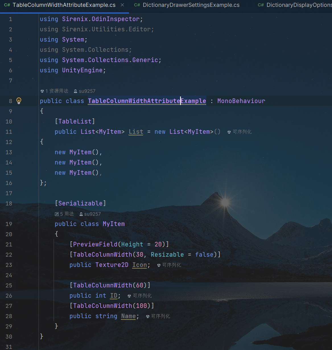
Task: Click su9257 author hint above MyItem
Action: (90, 214)
